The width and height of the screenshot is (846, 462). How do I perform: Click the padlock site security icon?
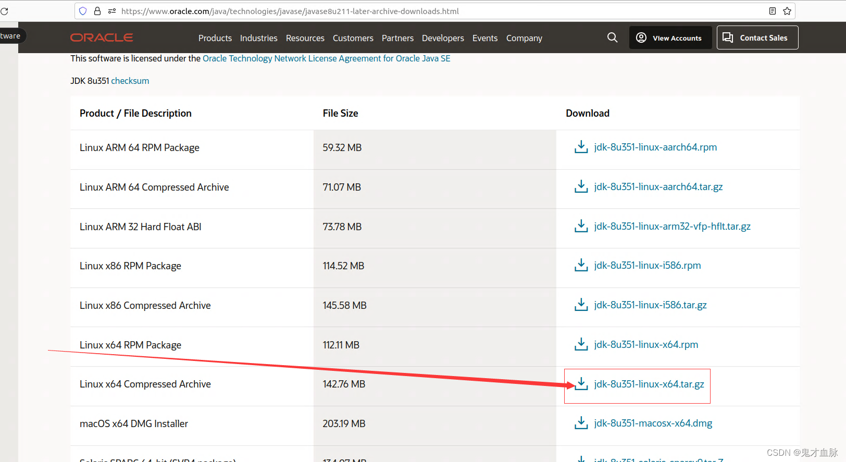pos(97,11)
